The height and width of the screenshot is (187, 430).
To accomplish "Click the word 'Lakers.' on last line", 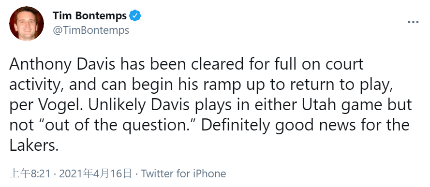I will (x=34, y=145).
